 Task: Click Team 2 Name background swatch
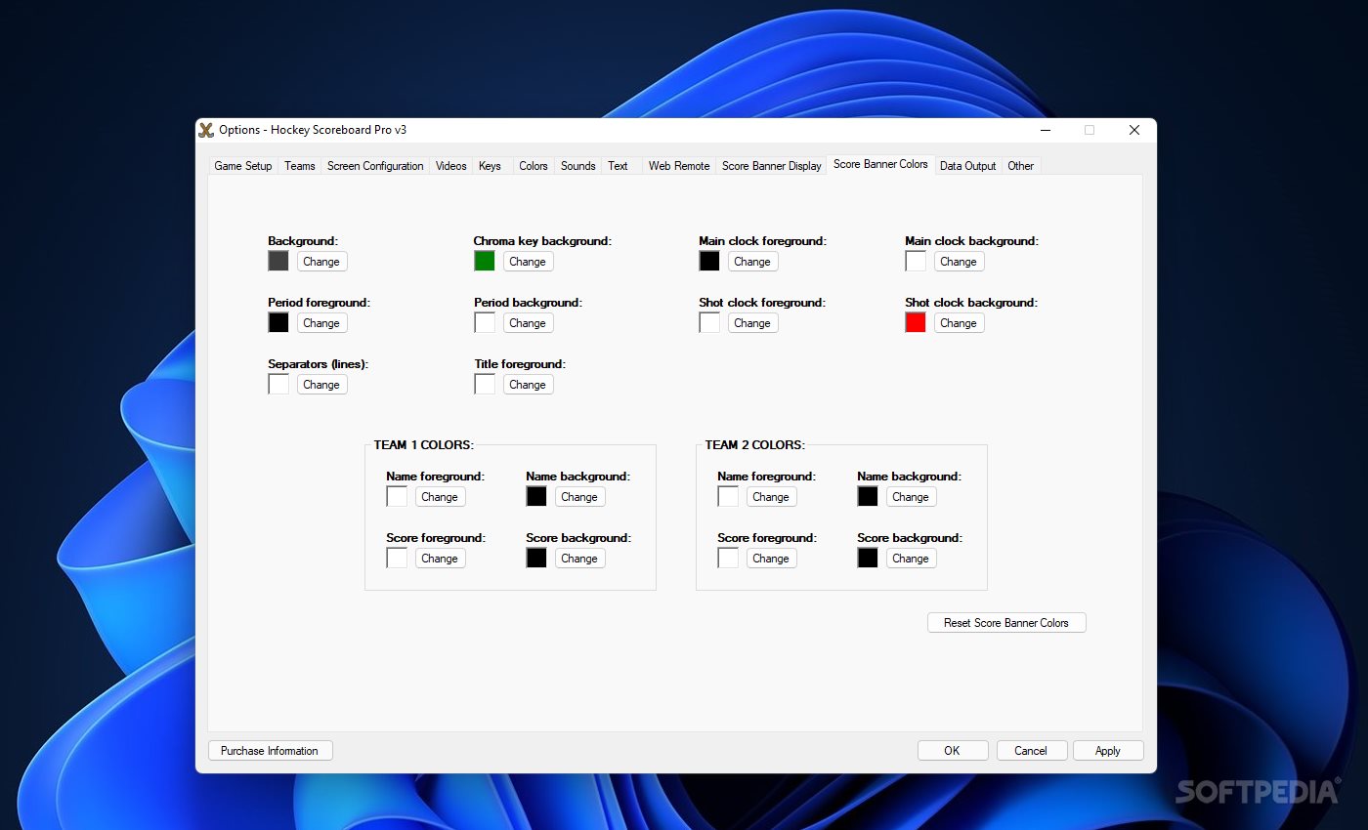pyautogui.click(x=868, y=496)
